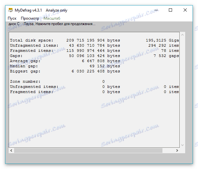The height and width of the screenshot is (169, 198).
Task: Click the vertical scrollbar up arrow
Action: point(183,35)
